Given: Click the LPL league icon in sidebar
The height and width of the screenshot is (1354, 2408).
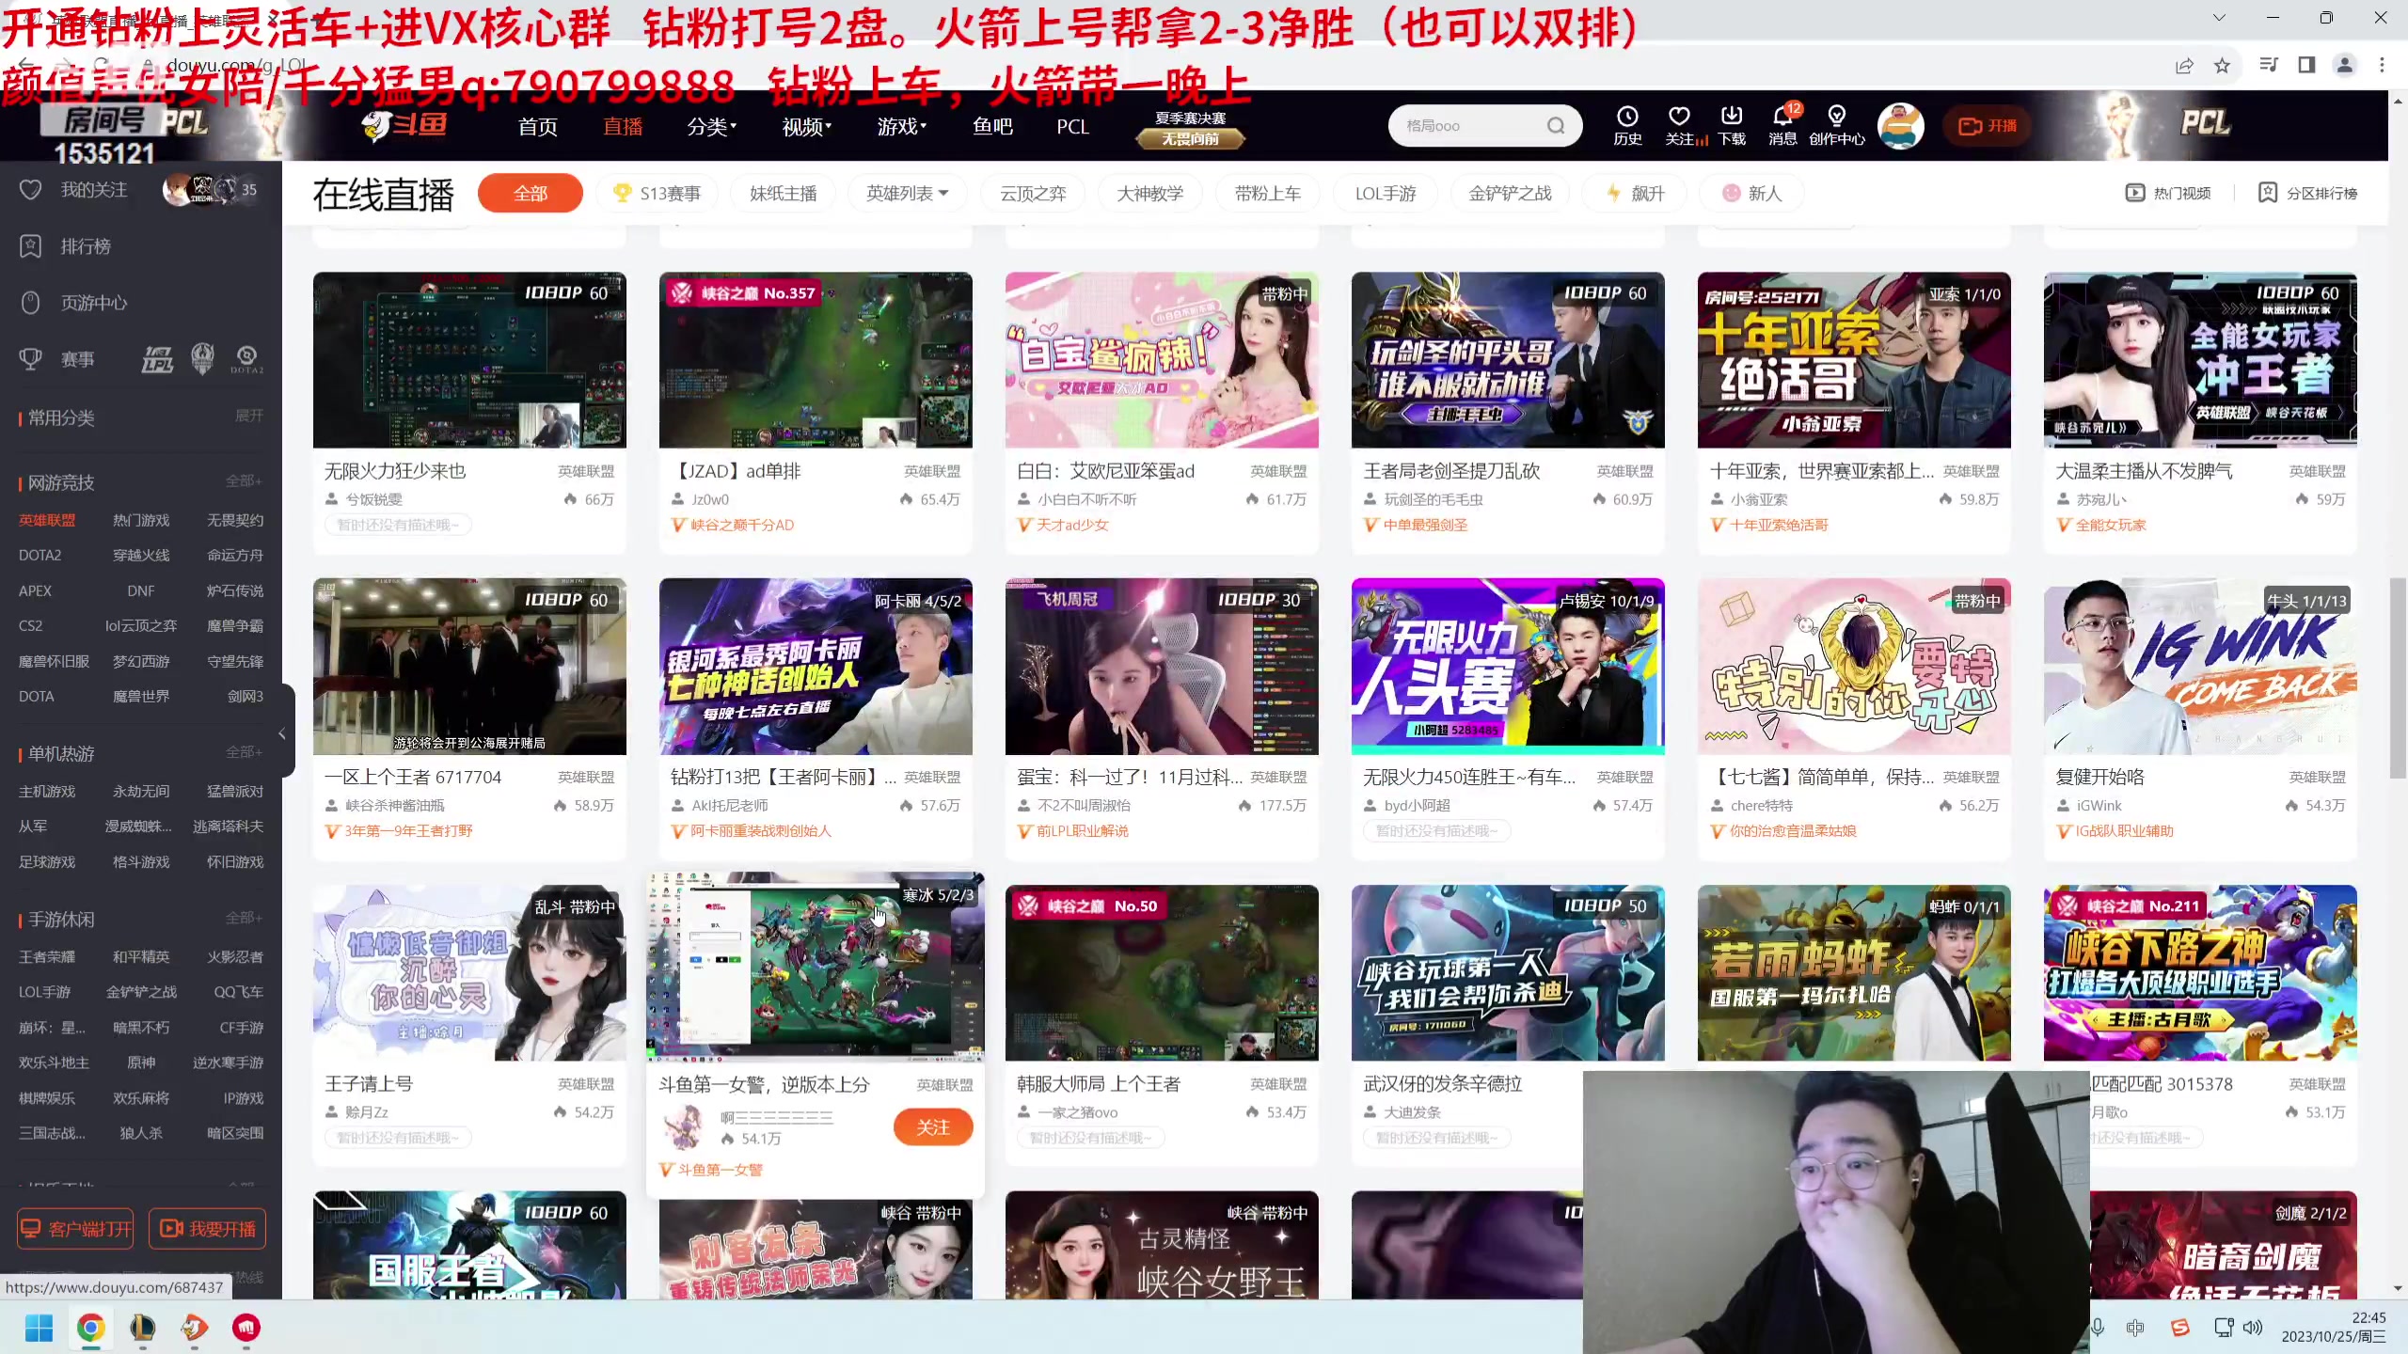Looking at the screenshot, I should 157,358.
